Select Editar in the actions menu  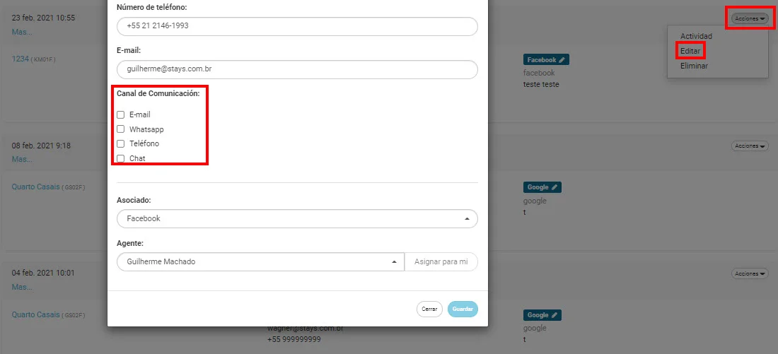click(x=690, y=51)
